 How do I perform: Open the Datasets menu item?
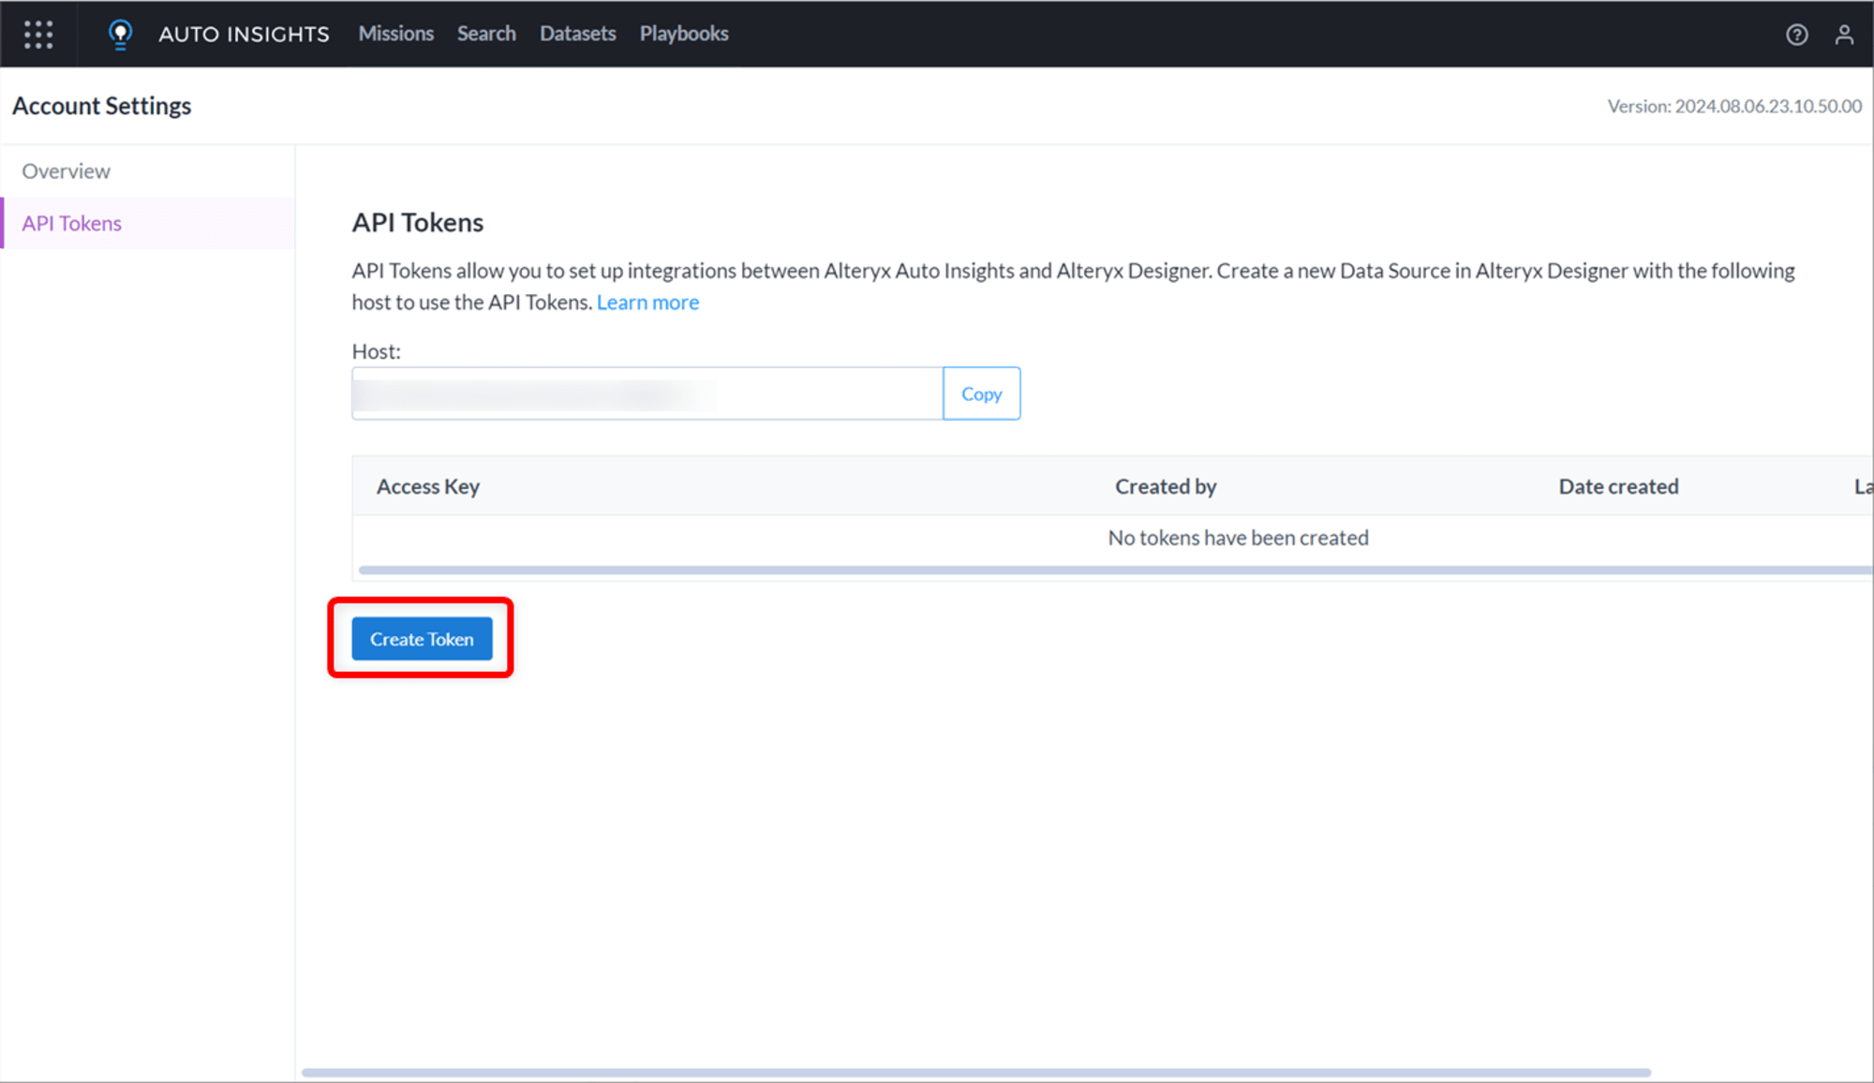[x=577, y=34]
